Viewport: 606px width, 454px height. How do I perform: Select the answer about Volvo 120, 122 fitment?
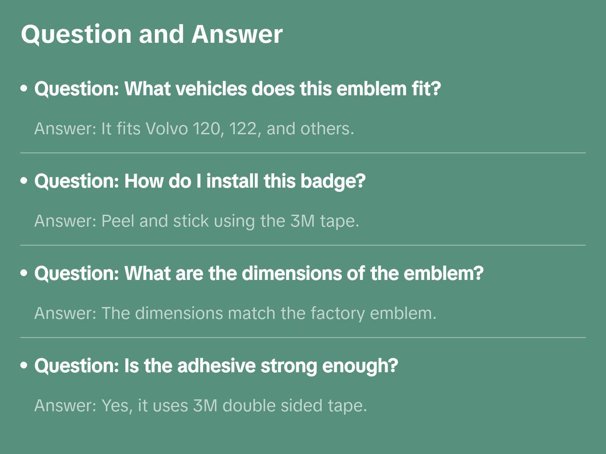[x=194, y=129]
